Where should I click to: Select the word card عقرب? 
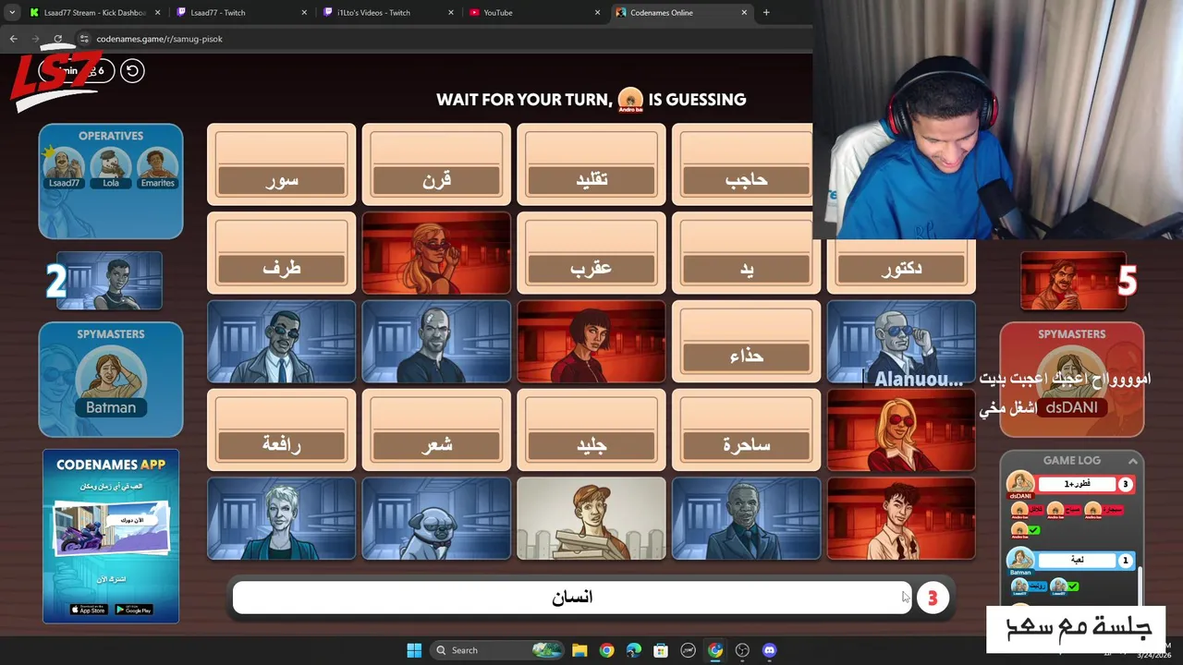591,253
